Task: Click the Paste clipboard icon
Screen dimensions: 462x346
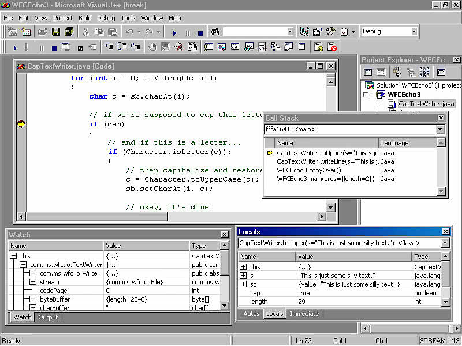Action: [113, 32]
